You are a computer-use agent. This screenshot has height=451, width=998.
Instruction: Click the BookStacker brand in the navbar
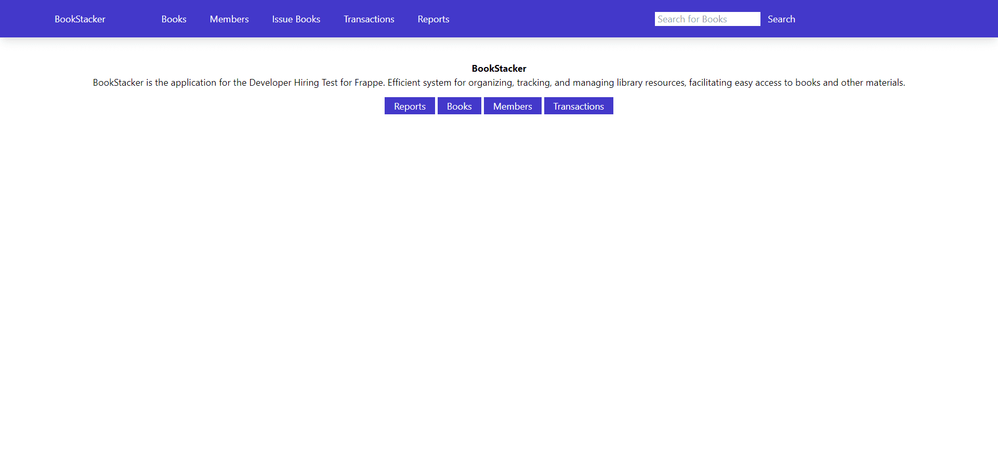point(80,19)
